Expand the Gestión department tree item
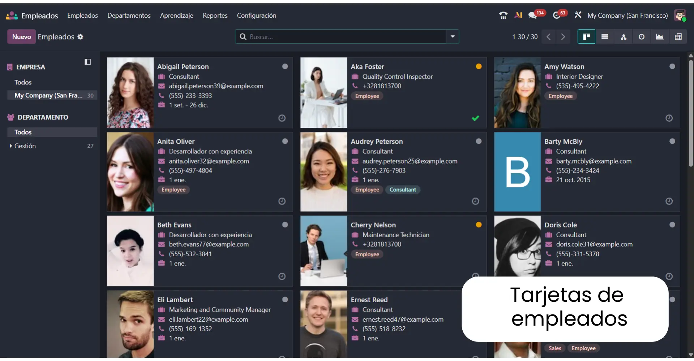The height and width of the screenshot is (361, 694). [x=10, y=146]
